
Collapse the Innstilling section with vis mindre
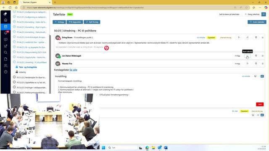click(x=246, y=76)
